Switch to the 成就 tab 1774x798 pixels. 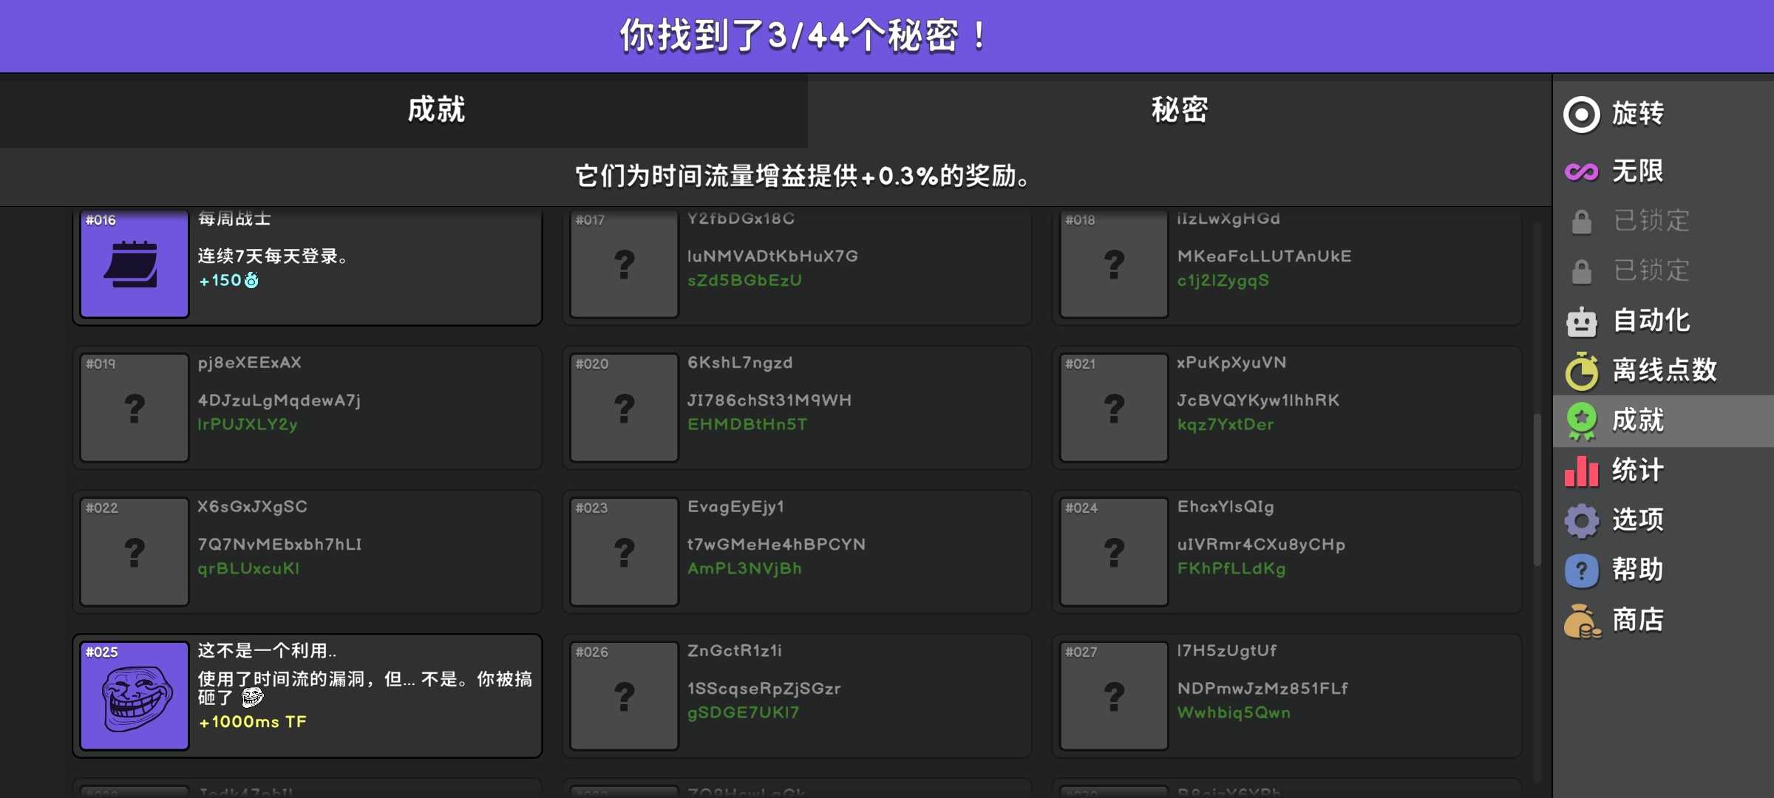[436, 110]
